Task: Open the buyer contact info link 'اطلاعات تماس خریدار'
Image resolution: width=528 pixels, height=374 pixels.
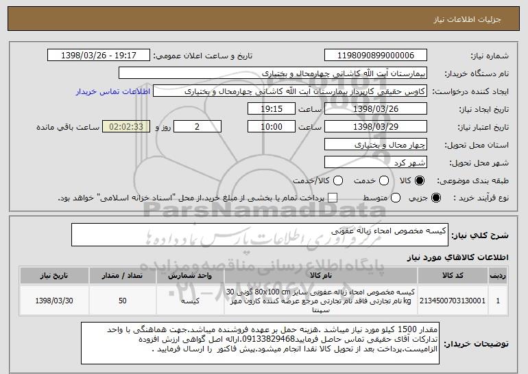Action: [x=113, y=91]
